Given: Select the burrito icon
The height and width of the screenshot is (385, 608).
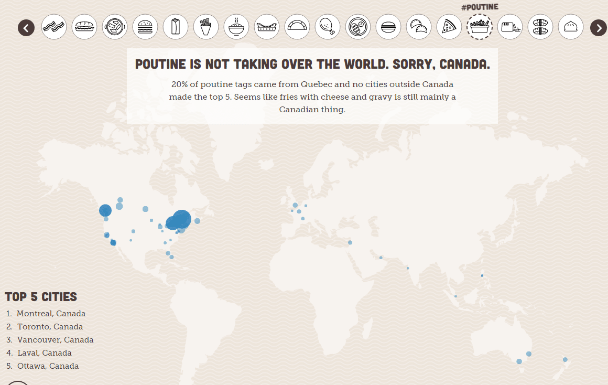Looking at the screenshot, I should [176, 27].
